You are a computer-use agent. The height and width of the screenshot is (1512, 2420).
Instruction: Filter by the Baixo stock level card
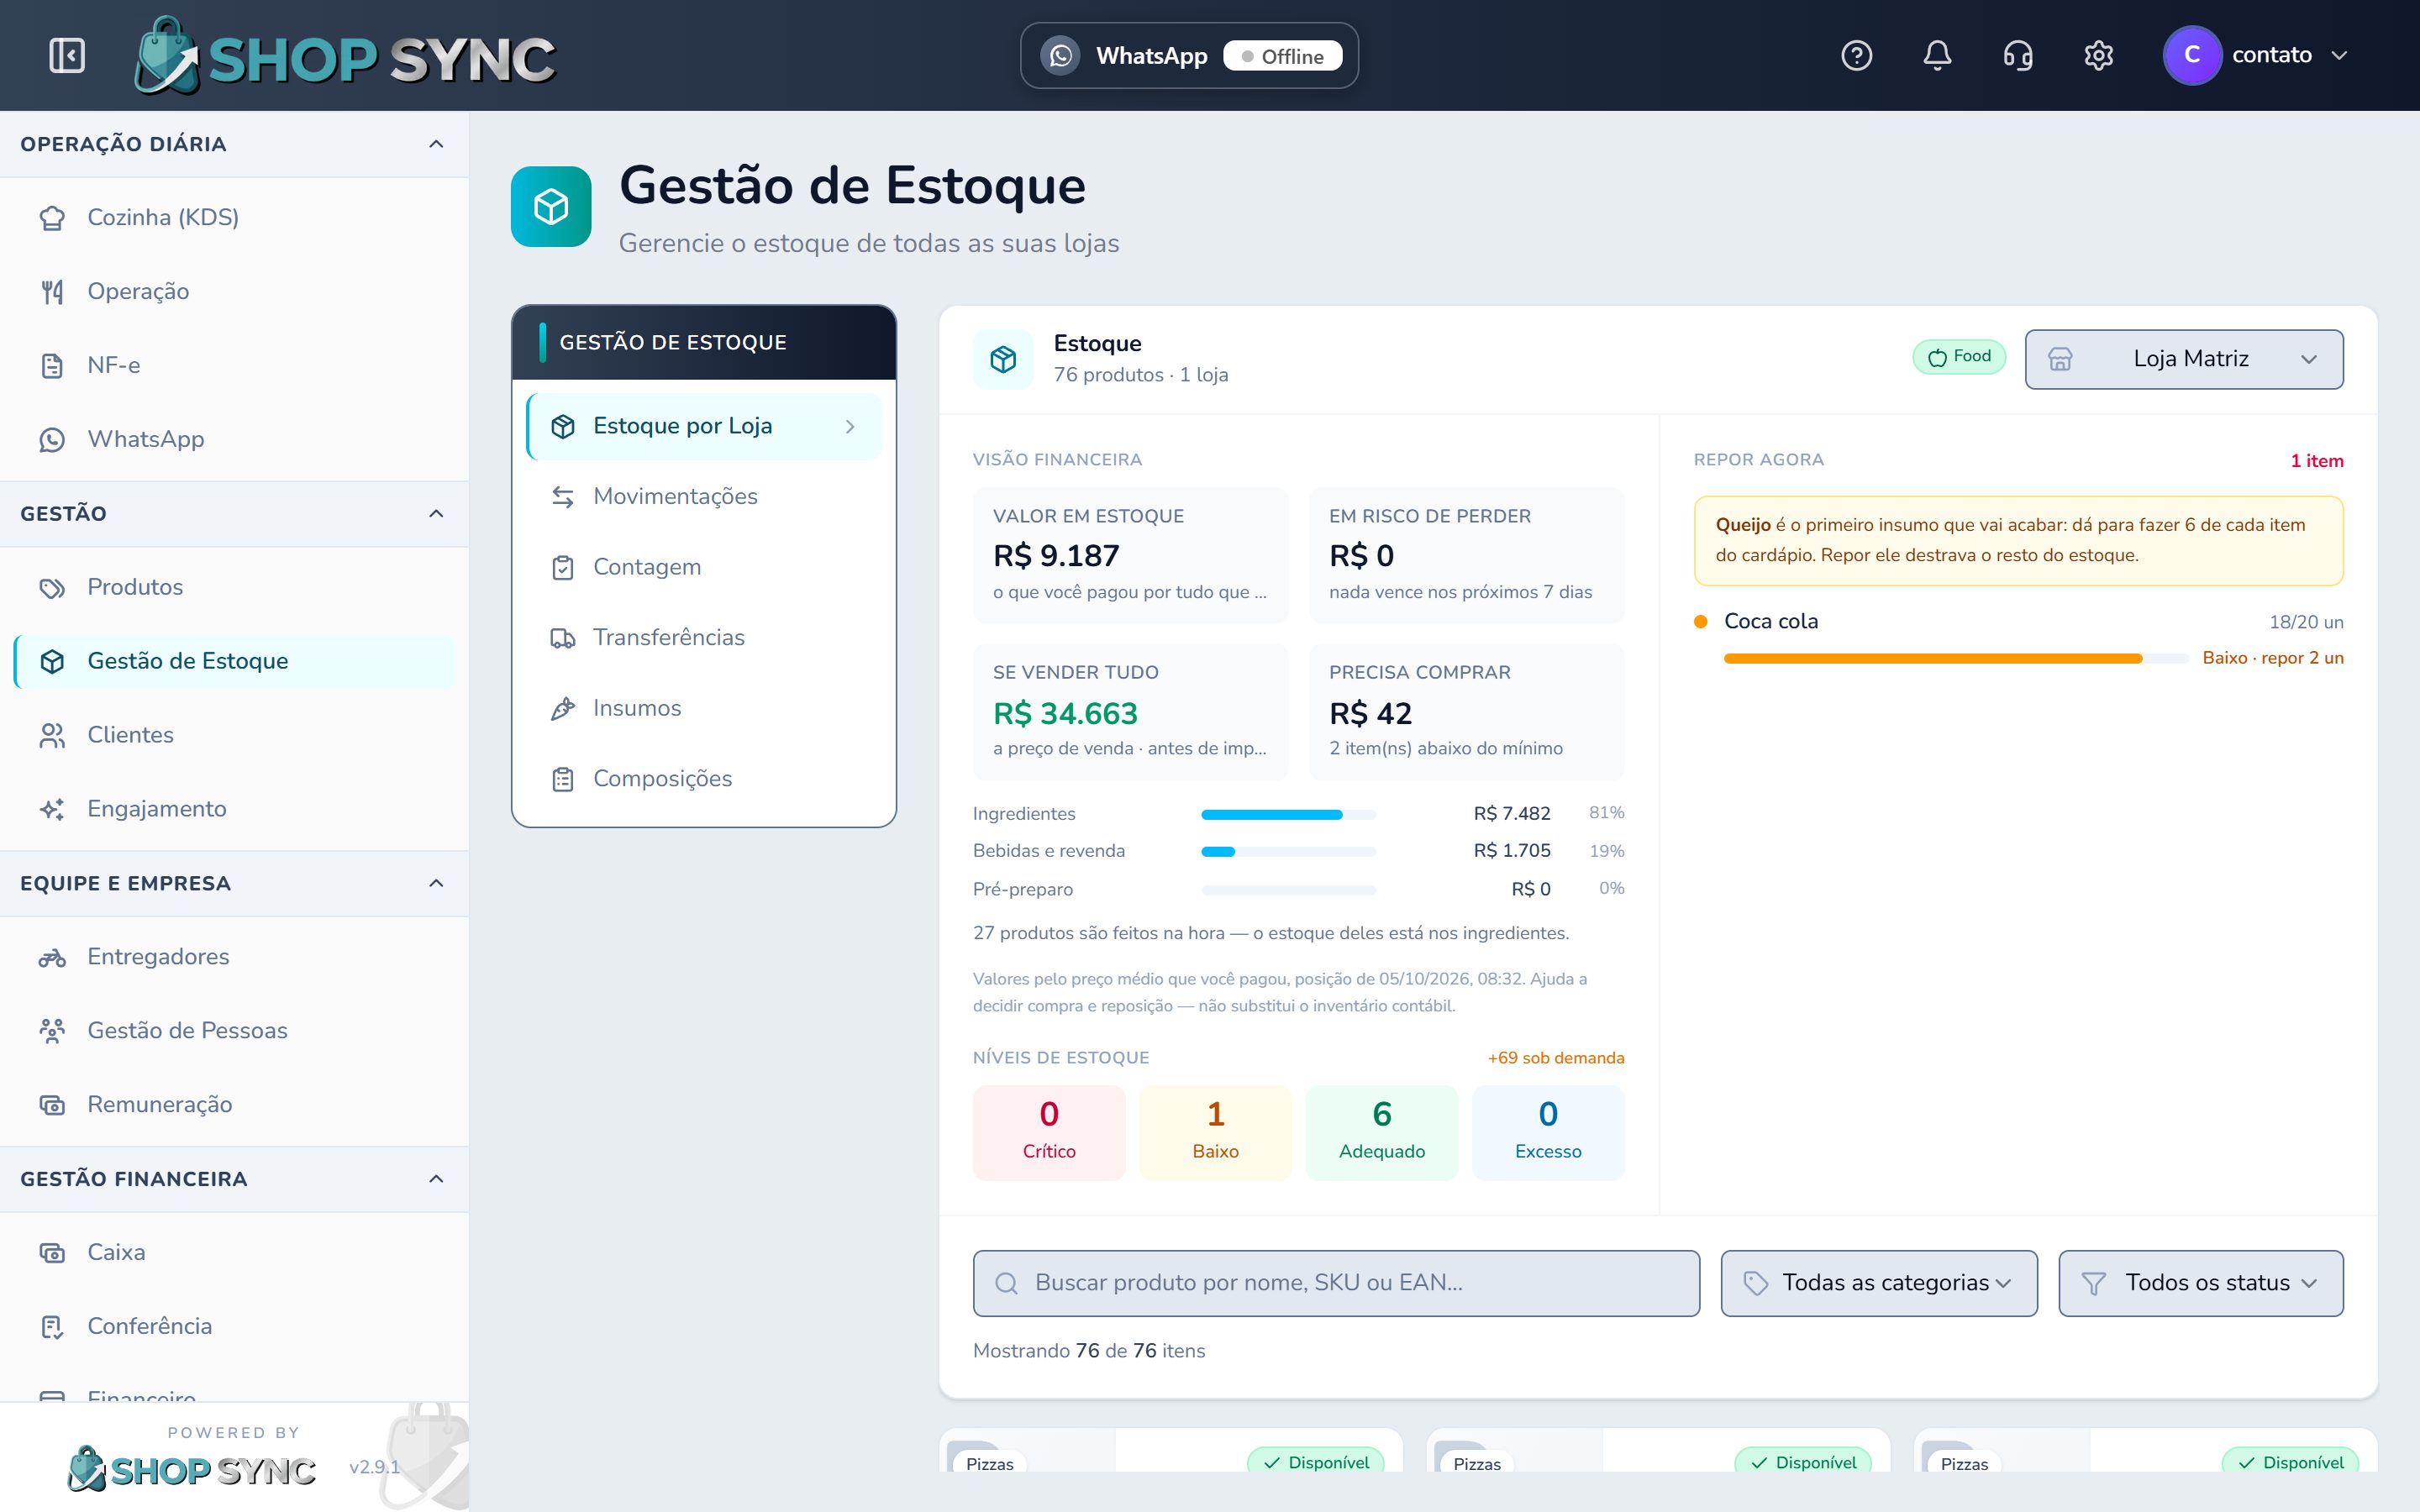coord(1215,1133)
